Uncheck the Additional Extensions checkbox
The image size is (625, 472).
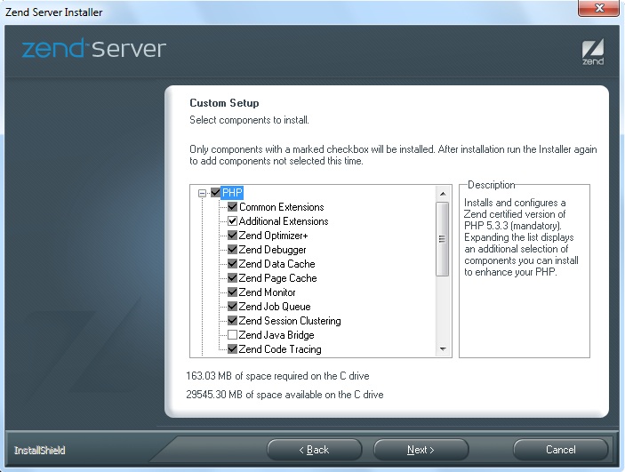[x=232, y=221]
